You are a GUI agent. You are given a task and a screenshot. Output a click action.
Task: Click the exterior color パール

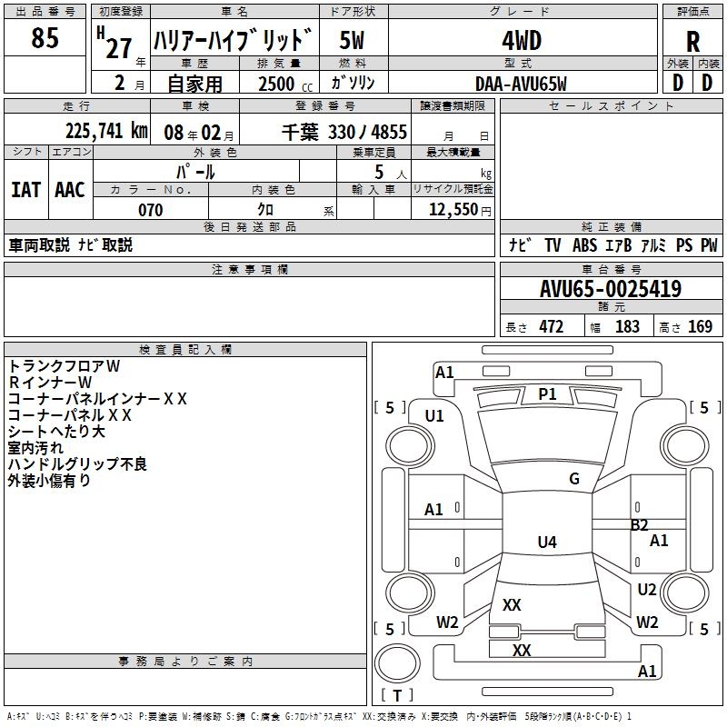195,172
